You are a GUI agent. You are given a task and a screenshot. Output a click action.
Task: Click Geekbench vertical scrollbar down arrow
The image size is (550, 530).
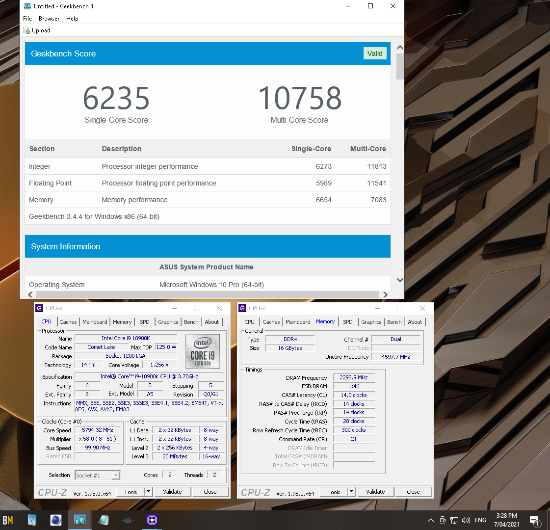tap(400, 280)
